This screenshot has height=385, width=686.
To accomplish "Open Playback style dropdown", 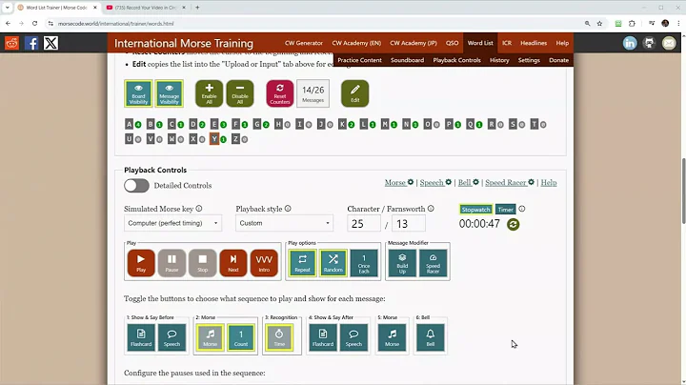I will click(x=284, y=223).
